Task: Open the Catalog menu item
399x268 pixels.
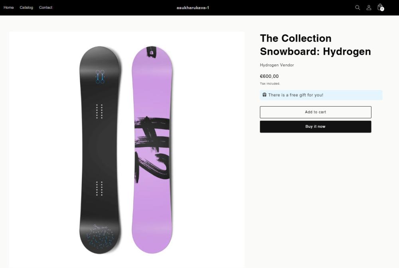Action: click(x=26, y=7)
